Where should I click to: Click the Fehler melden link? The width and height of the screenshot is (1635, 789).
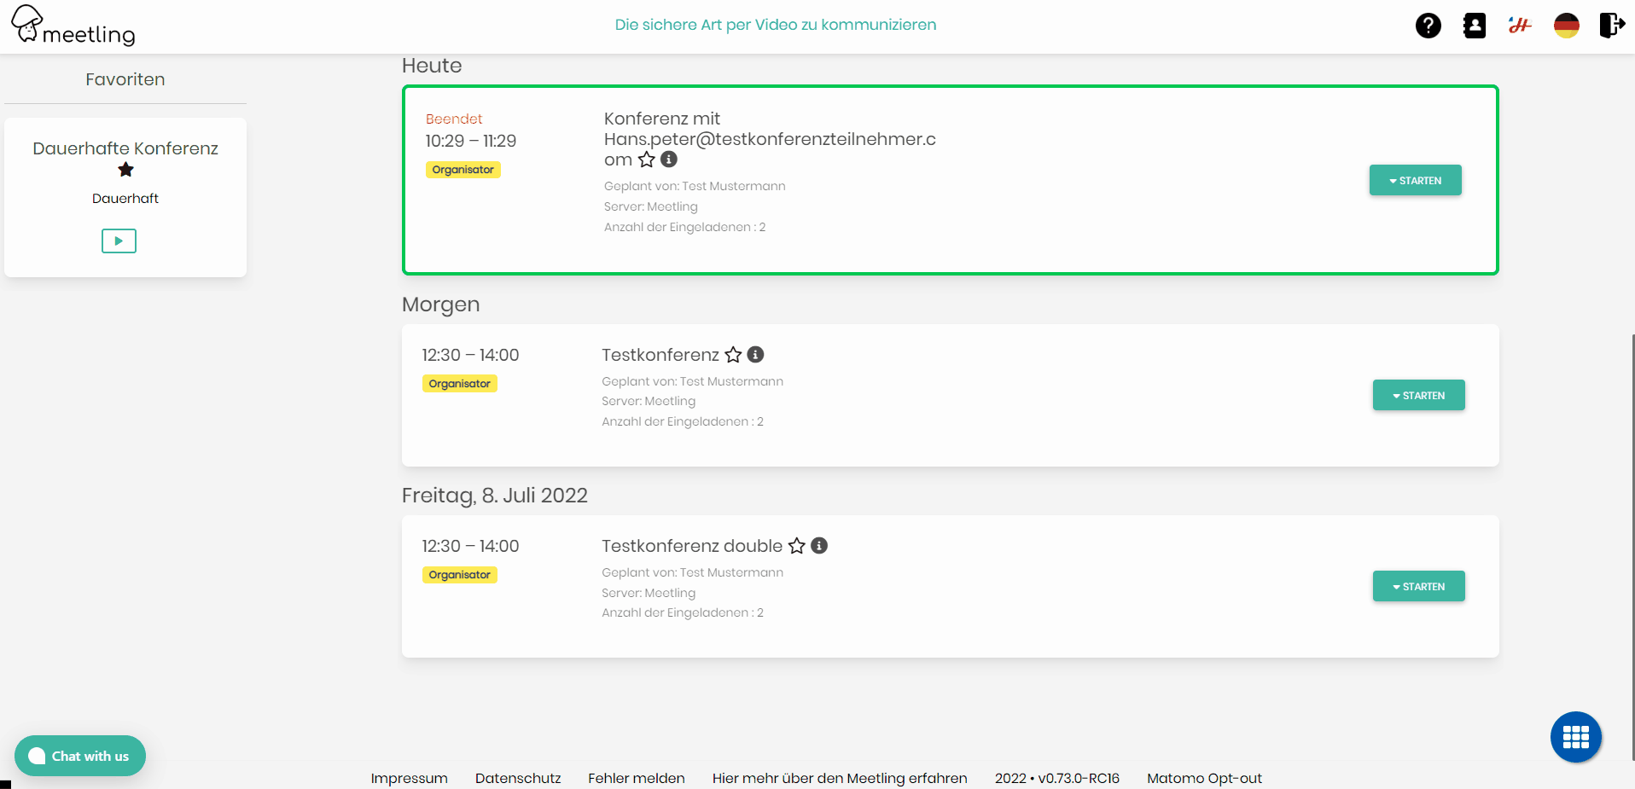point(636,778)
